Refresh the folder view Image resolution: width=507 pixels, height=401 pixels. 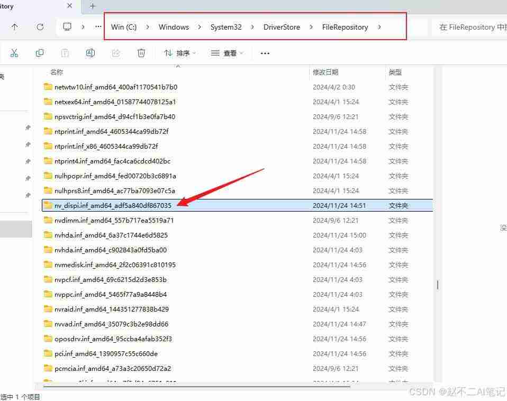(x=40, y=27)
